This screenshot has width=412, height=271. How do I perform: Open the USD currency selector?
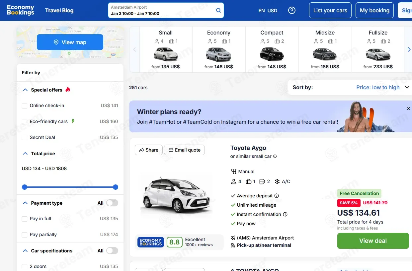pyautogui.click(x=272, y=11)
